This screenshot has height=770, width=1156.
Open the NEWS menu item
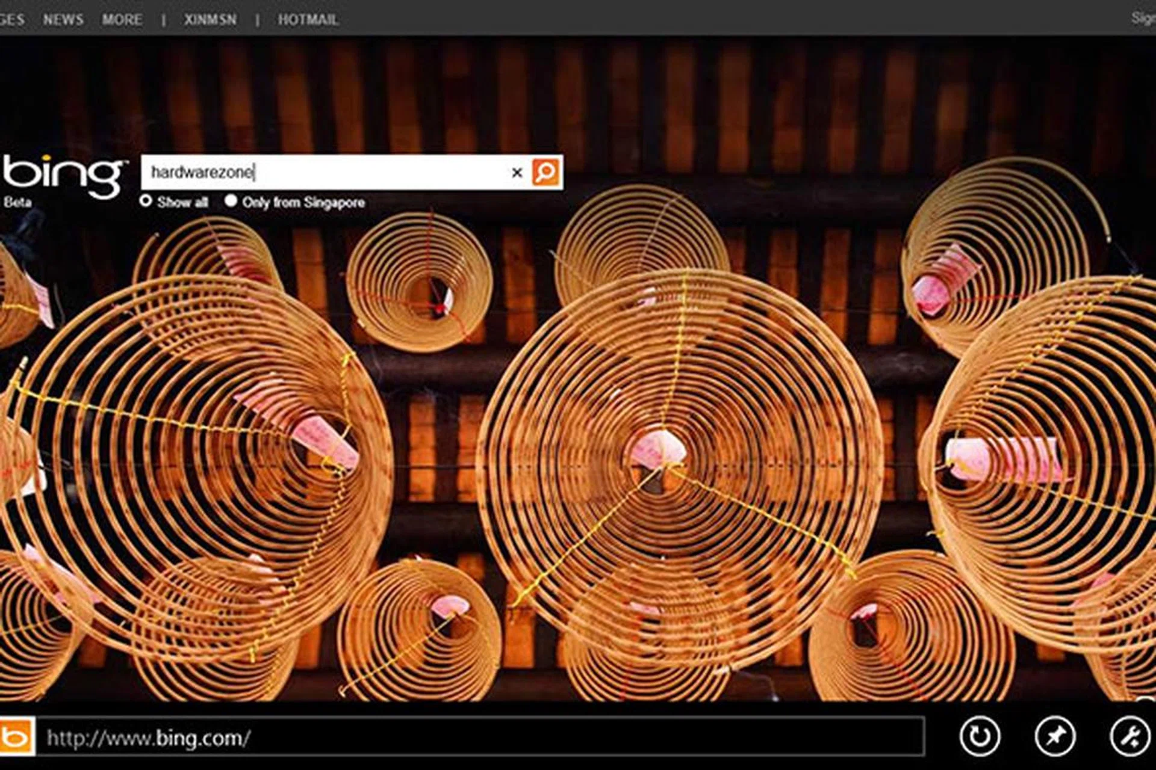tap(63, 20)
